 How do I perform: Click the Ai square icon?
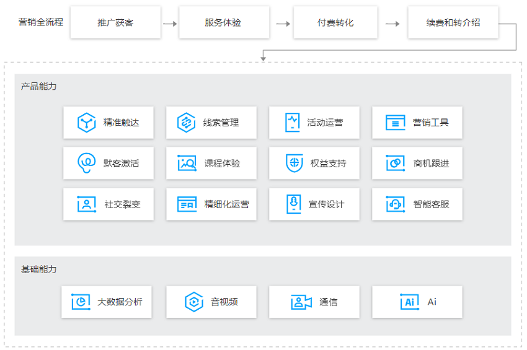point(409,302)
